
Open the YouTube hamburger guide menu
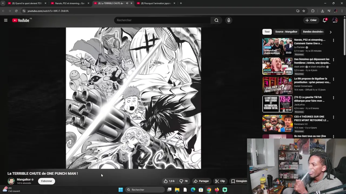[x=6, y=20]
